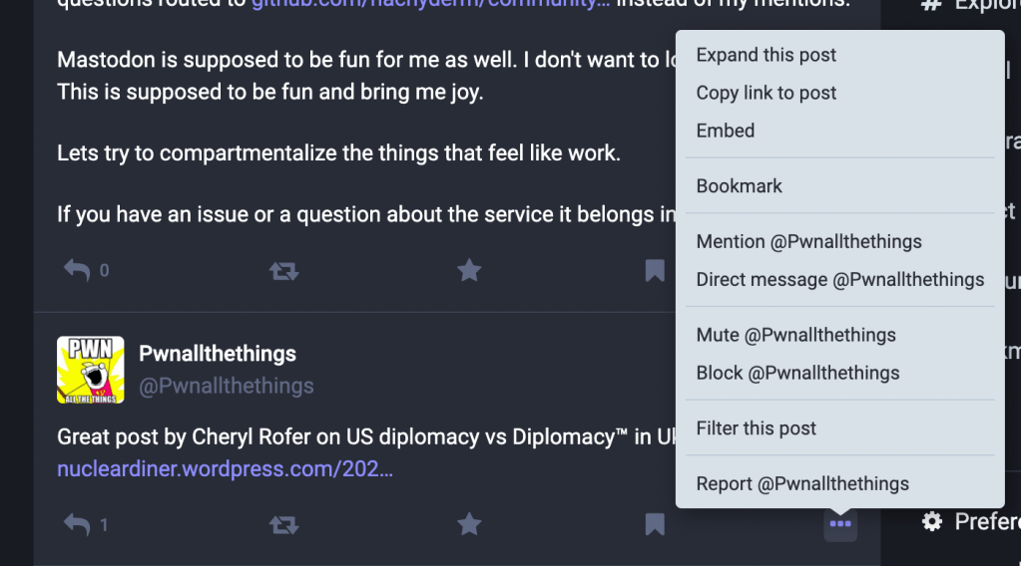
Task: Choose 'Mention @Pwnallthethings' menu item
Action: coord(809,242)
